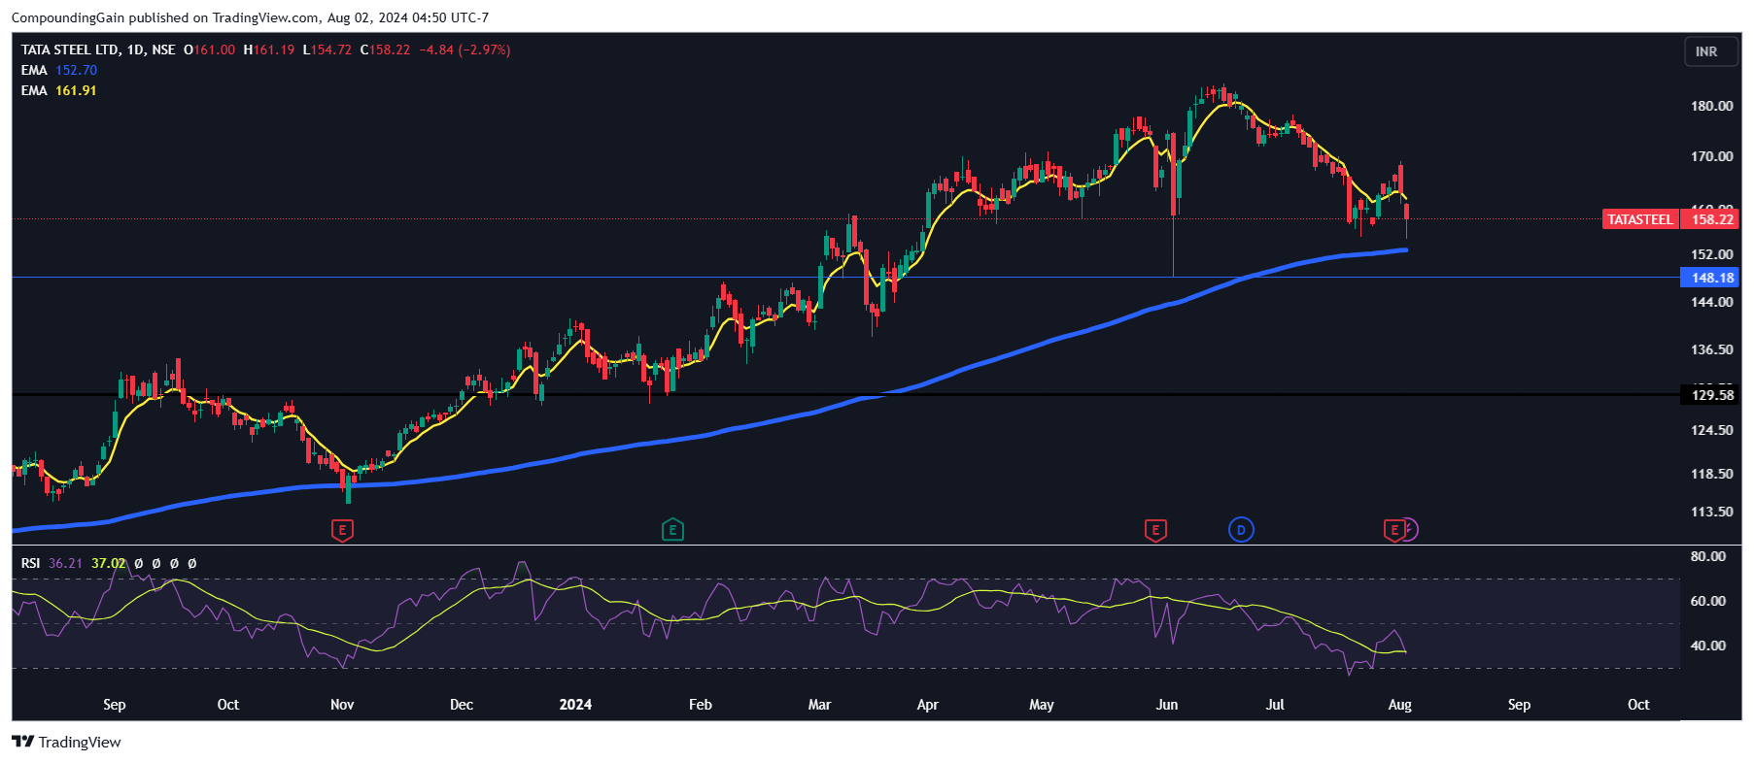The image size is (1754, 762).
Task: Click the low price L154.72
Action: click(x=327, y=50)
